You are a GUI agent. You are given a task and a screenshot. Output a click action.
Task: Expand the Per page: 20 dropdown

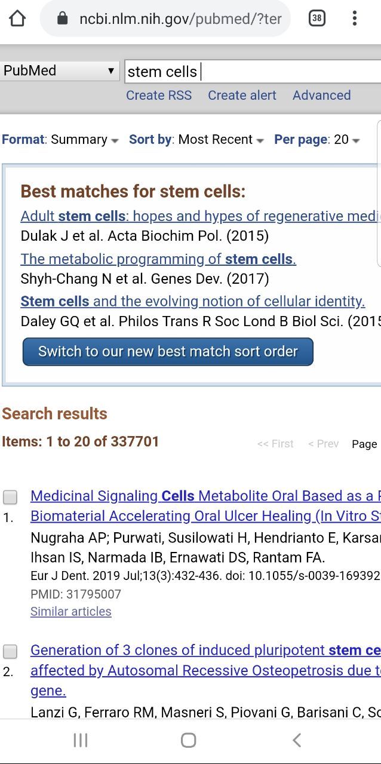[317, 140]
